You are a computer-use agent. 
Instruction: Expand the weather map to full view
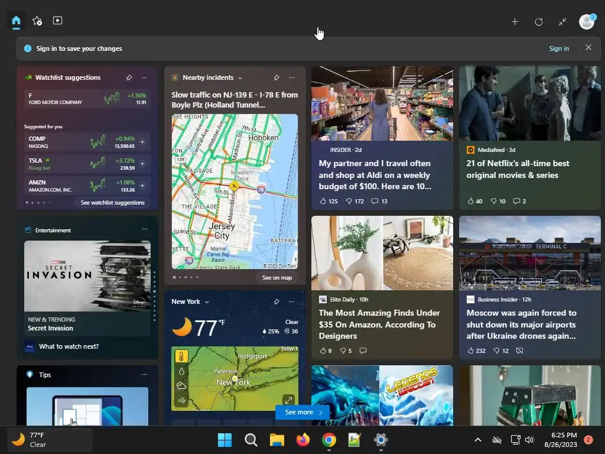pyautogui.click(x=288, y=400)
